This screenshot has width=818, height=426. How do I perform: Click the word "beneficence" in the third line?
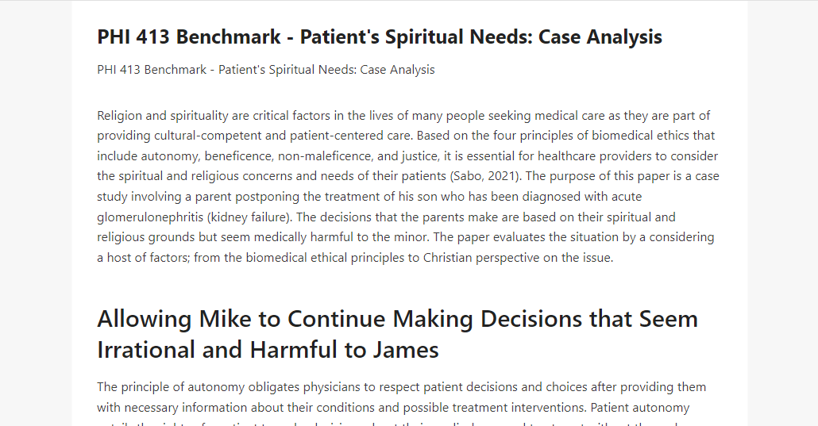coord(237,156)
